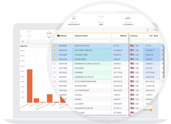The height and width of the screenshot is (124, 171).
Task: Check the checkbox for customer 00016148
Action: pos(54,64)
